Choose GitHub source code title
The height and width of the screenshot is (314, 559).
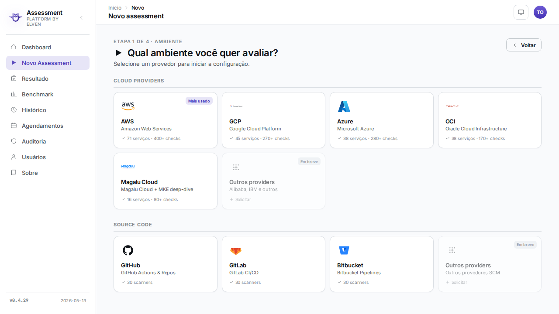[x=131, y=265]
